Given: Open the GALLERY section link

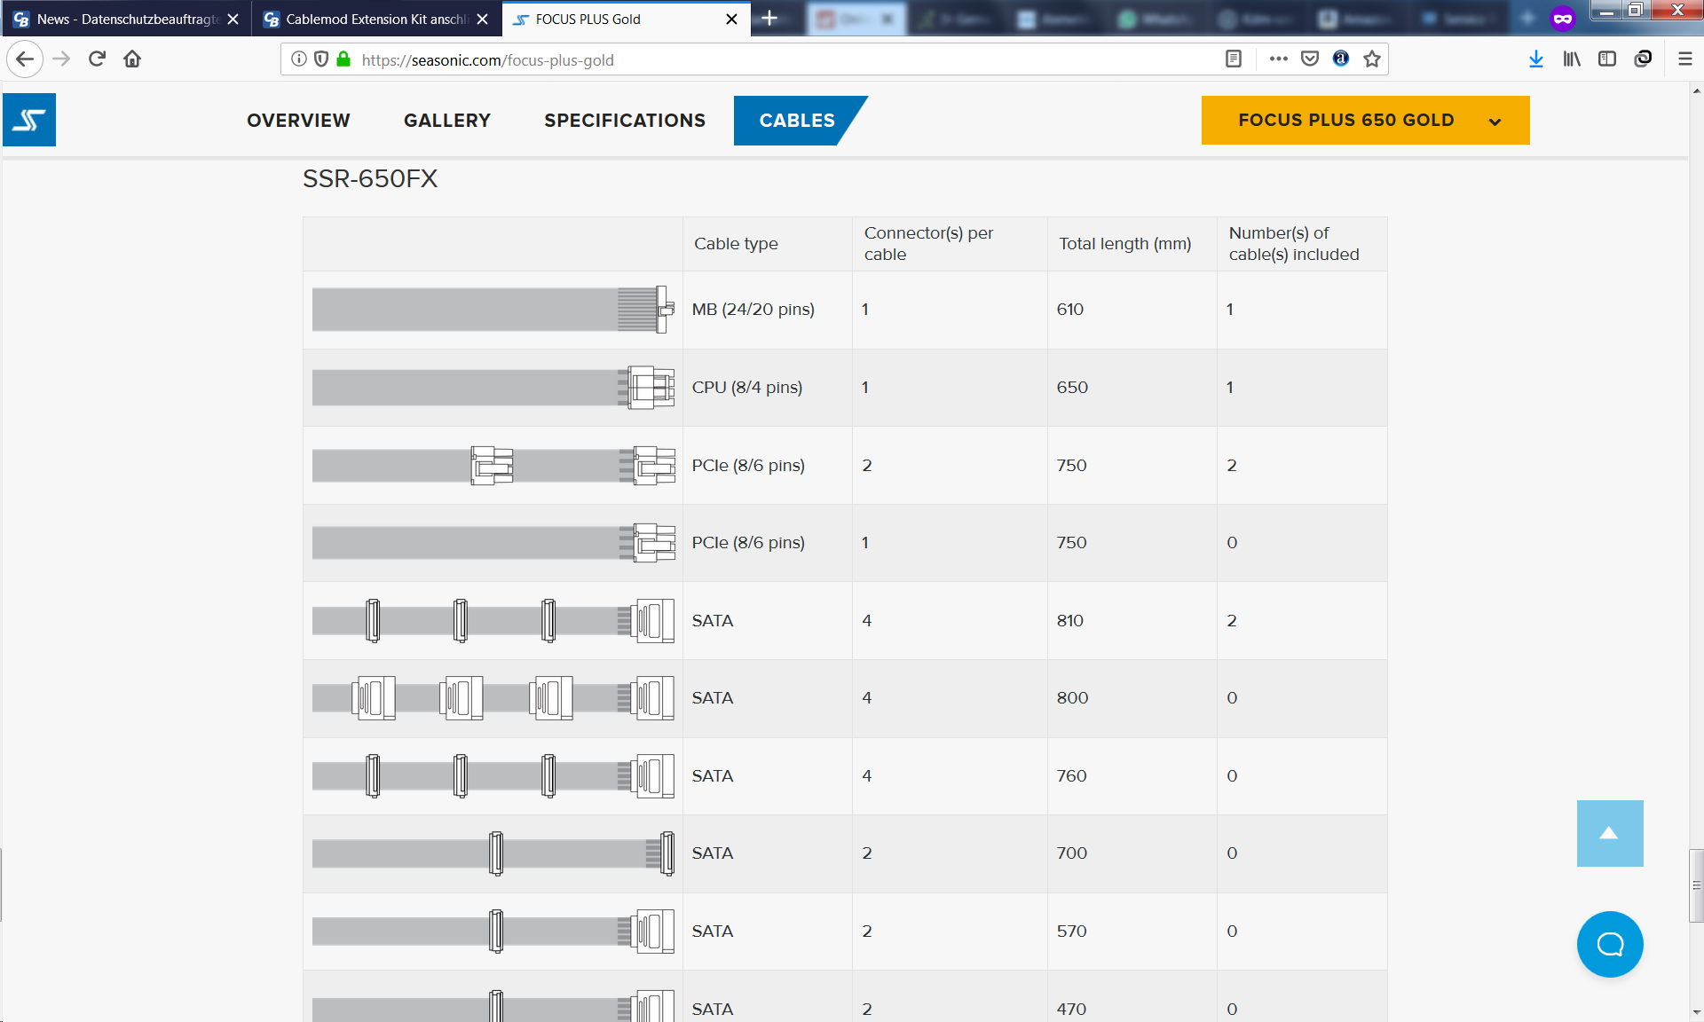Looking at the screenshot, I should tap(446, 121).
